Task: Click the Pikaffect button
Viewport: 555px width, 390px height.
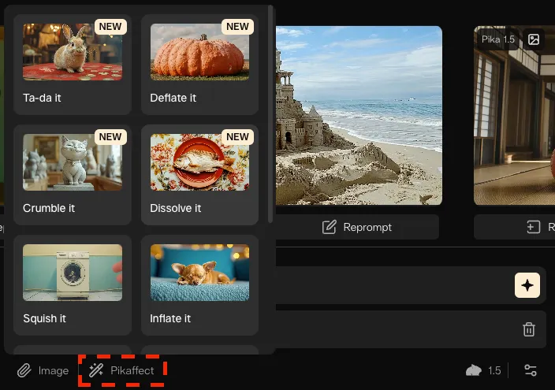Action: (122, 370)
